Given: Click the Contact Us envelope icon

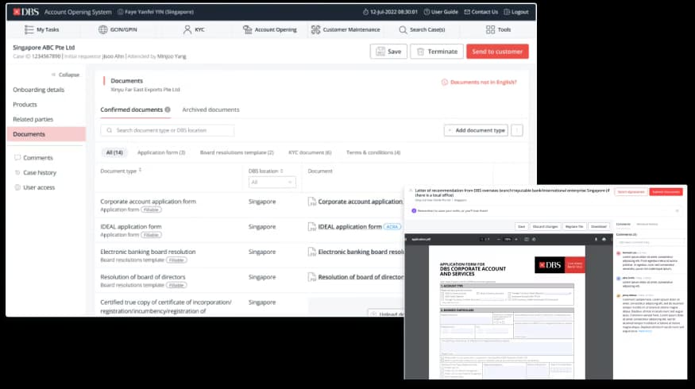Looking at the screenshot, I should pyautogui.click(x=467, y=12).
